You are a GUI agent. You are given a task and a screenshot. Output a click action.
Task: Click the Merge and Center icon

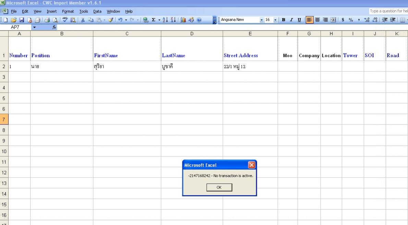(x=333, y=20)
